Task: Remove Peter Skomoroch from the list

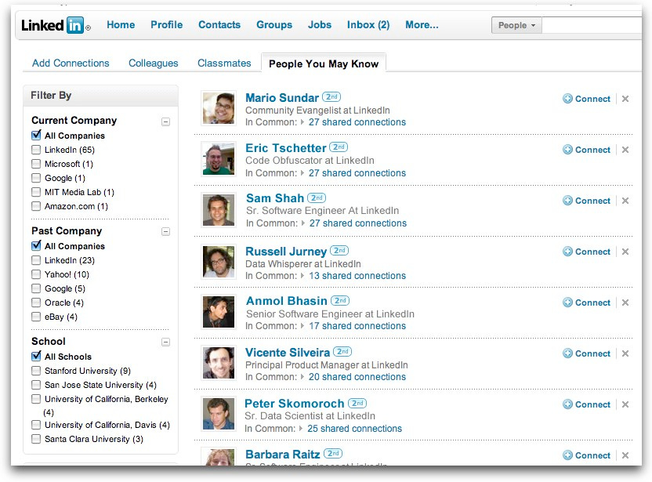Action: point(625,404)
